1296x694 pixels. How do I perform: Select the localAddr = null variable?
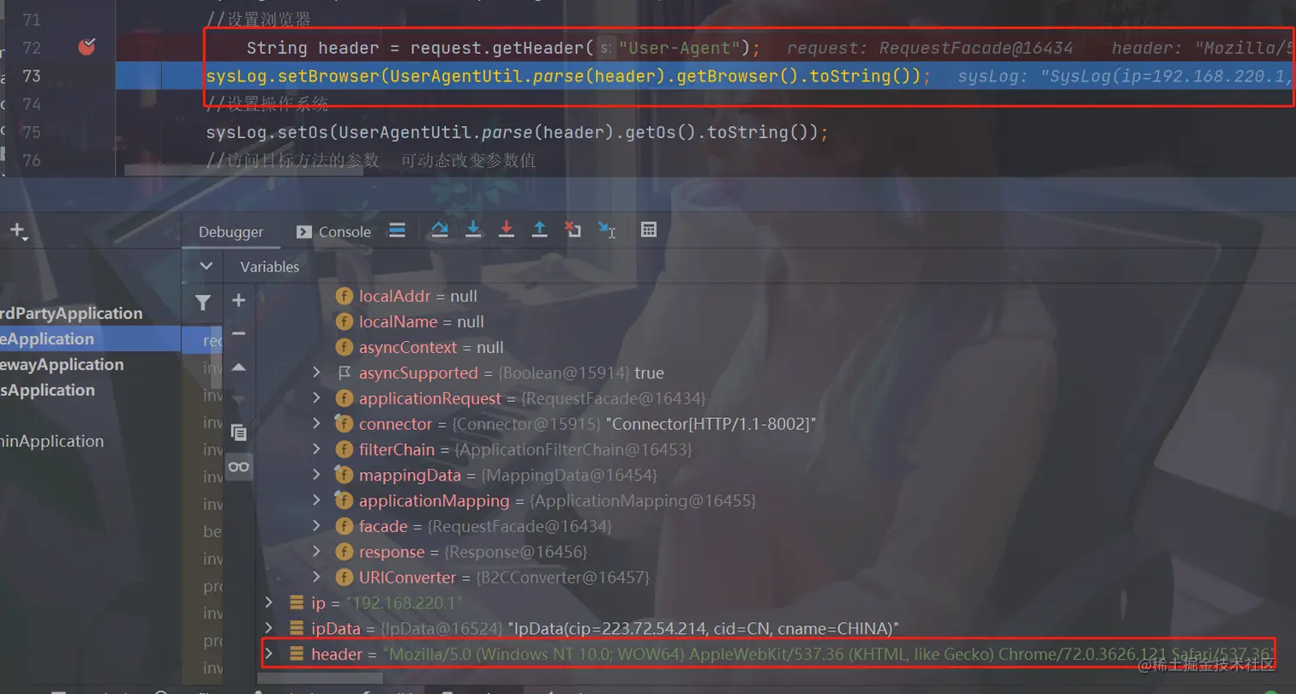[418, 296]
